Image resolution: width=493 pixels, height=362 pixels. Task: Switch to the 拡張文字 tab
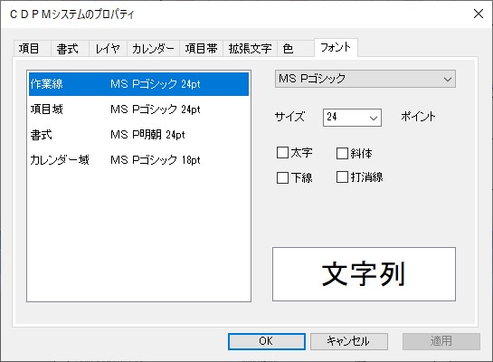[x=250, y=49]
